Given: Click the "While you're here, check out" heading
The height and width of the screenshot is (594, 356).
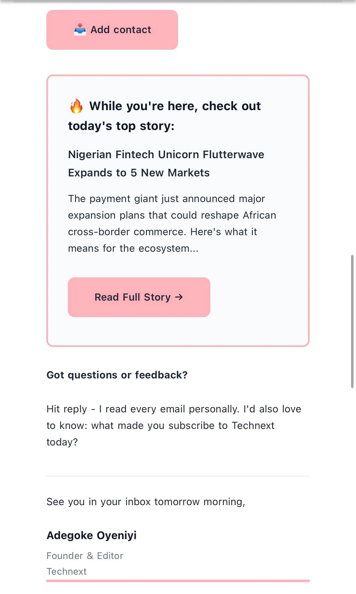Looking at the screenshot, I should 175,106.
